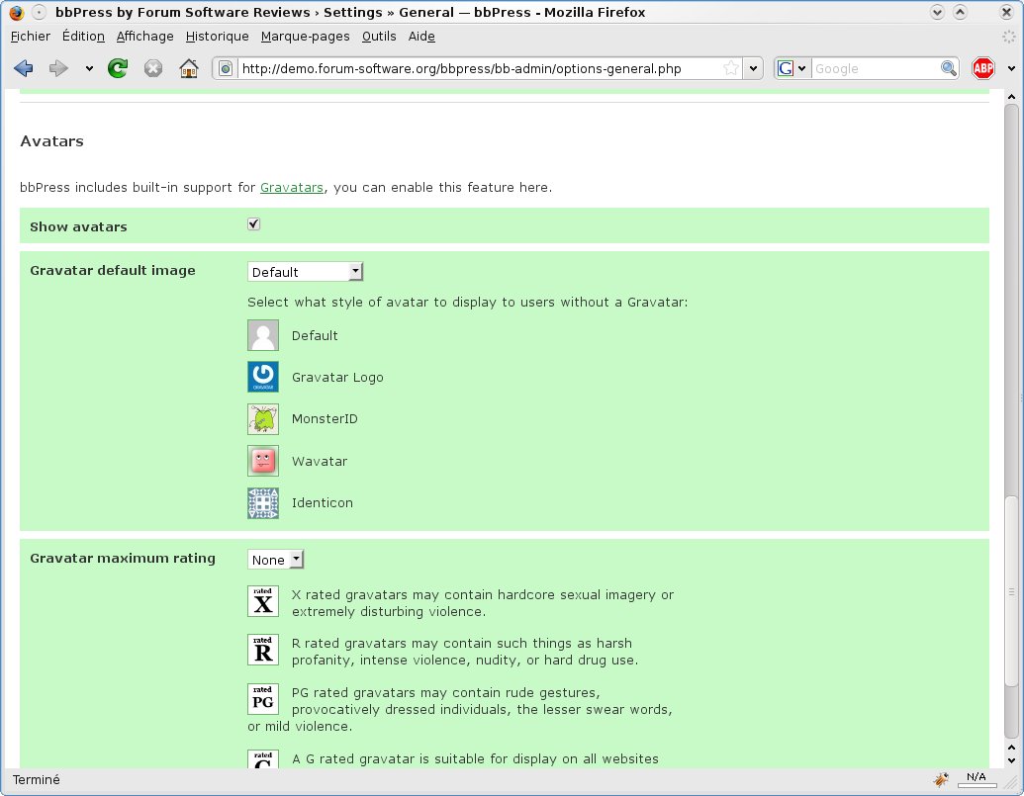Click the vertical scrollbar thumb
Viewport: 1024px width, 796px height.
[1011, 591]
